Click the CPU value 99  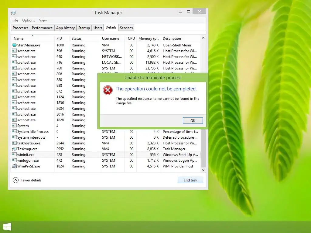tap(132, 132)
